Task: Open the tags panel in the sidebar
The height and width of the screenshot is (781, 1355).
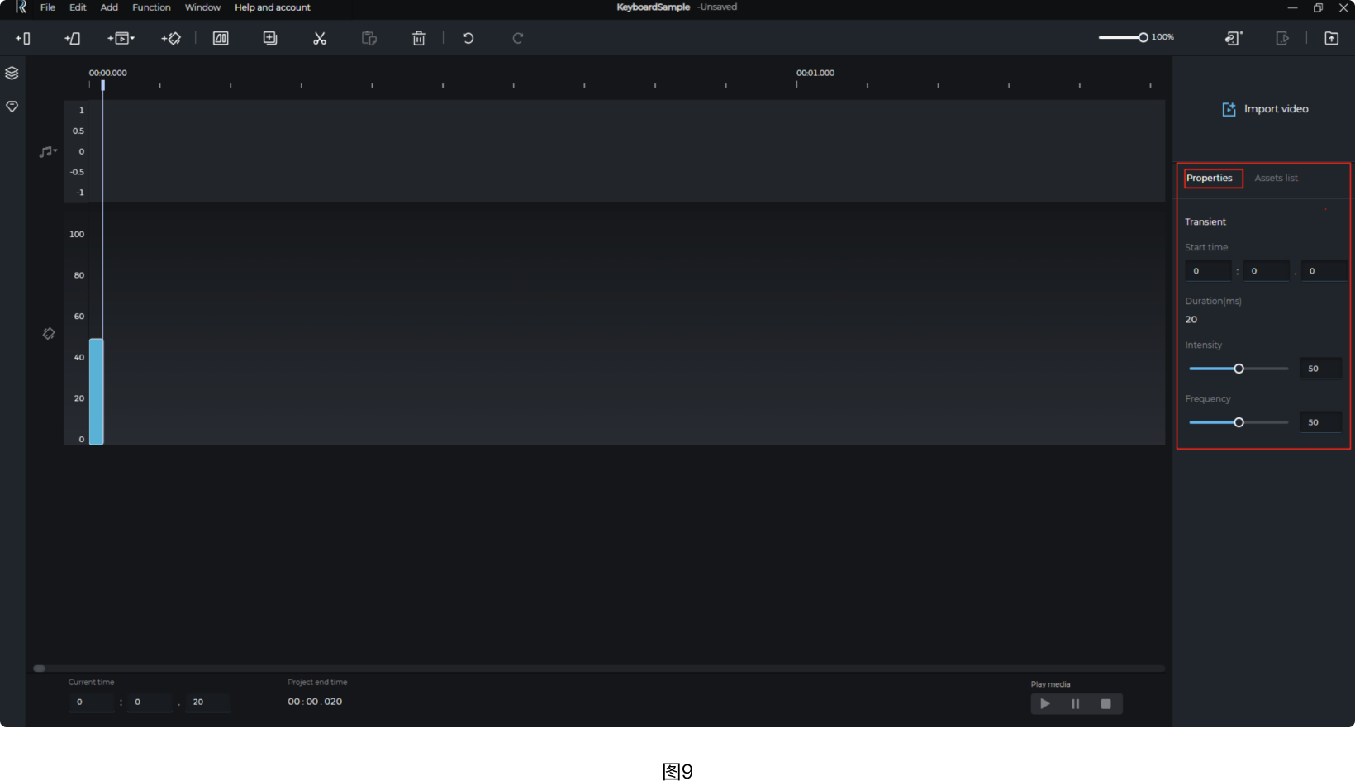Action: click(x=12, y=107)
